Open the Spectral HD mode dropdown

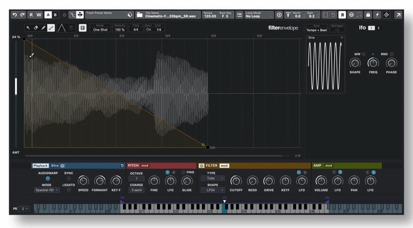tap(47, 190)
